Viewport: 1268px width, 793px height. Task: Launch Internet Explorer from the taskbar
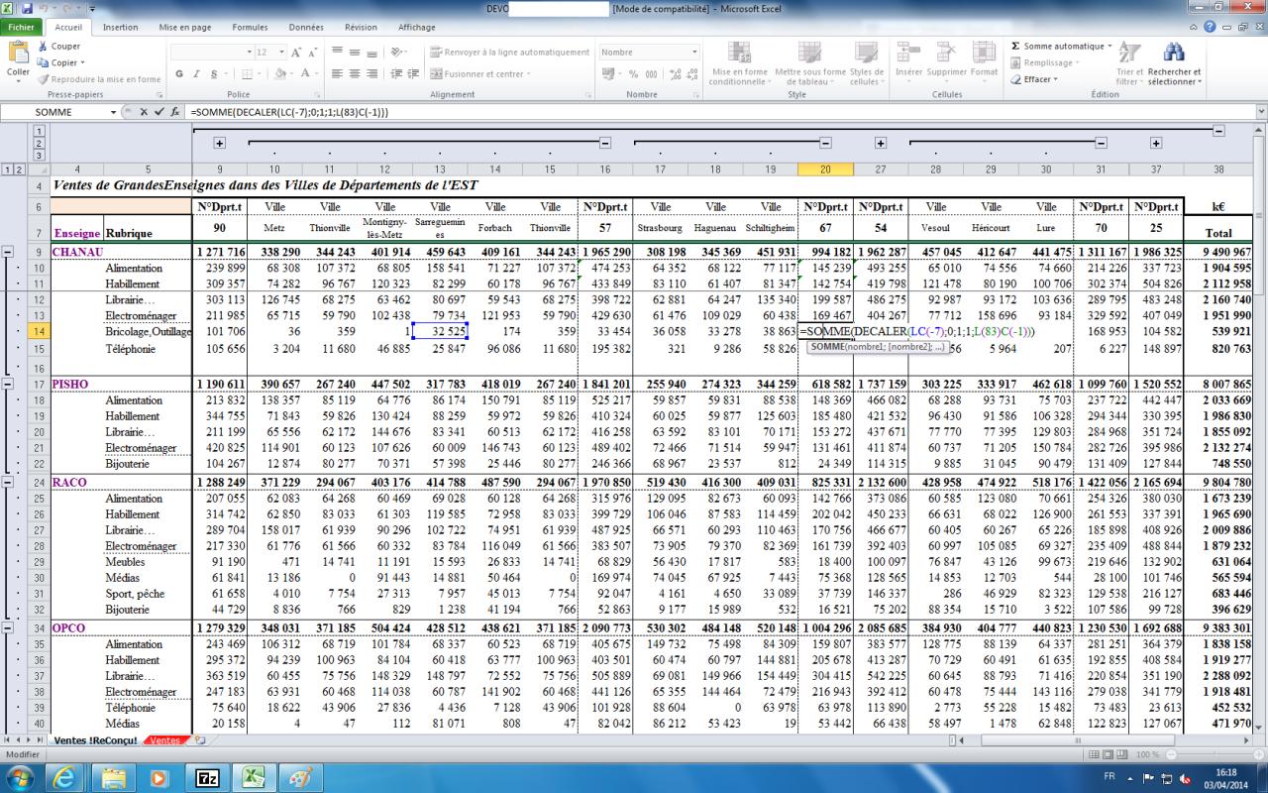(x=64, y=776)
